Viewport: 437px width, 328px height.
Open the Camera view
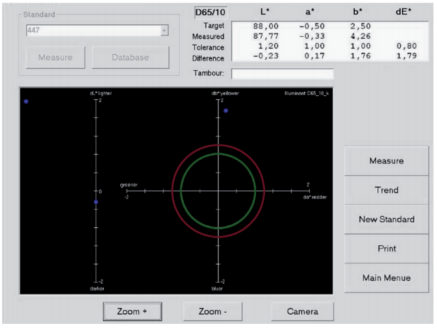click(x=301, y=311)
